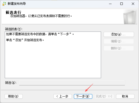Click the 添加(A)... button
Screen dimensions: 139x103
click(119, 34)
